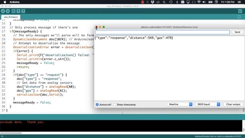The image size is (245, 138).
Task: Click 'DeserializationError' on line 21
Action: tap(31, 47)
